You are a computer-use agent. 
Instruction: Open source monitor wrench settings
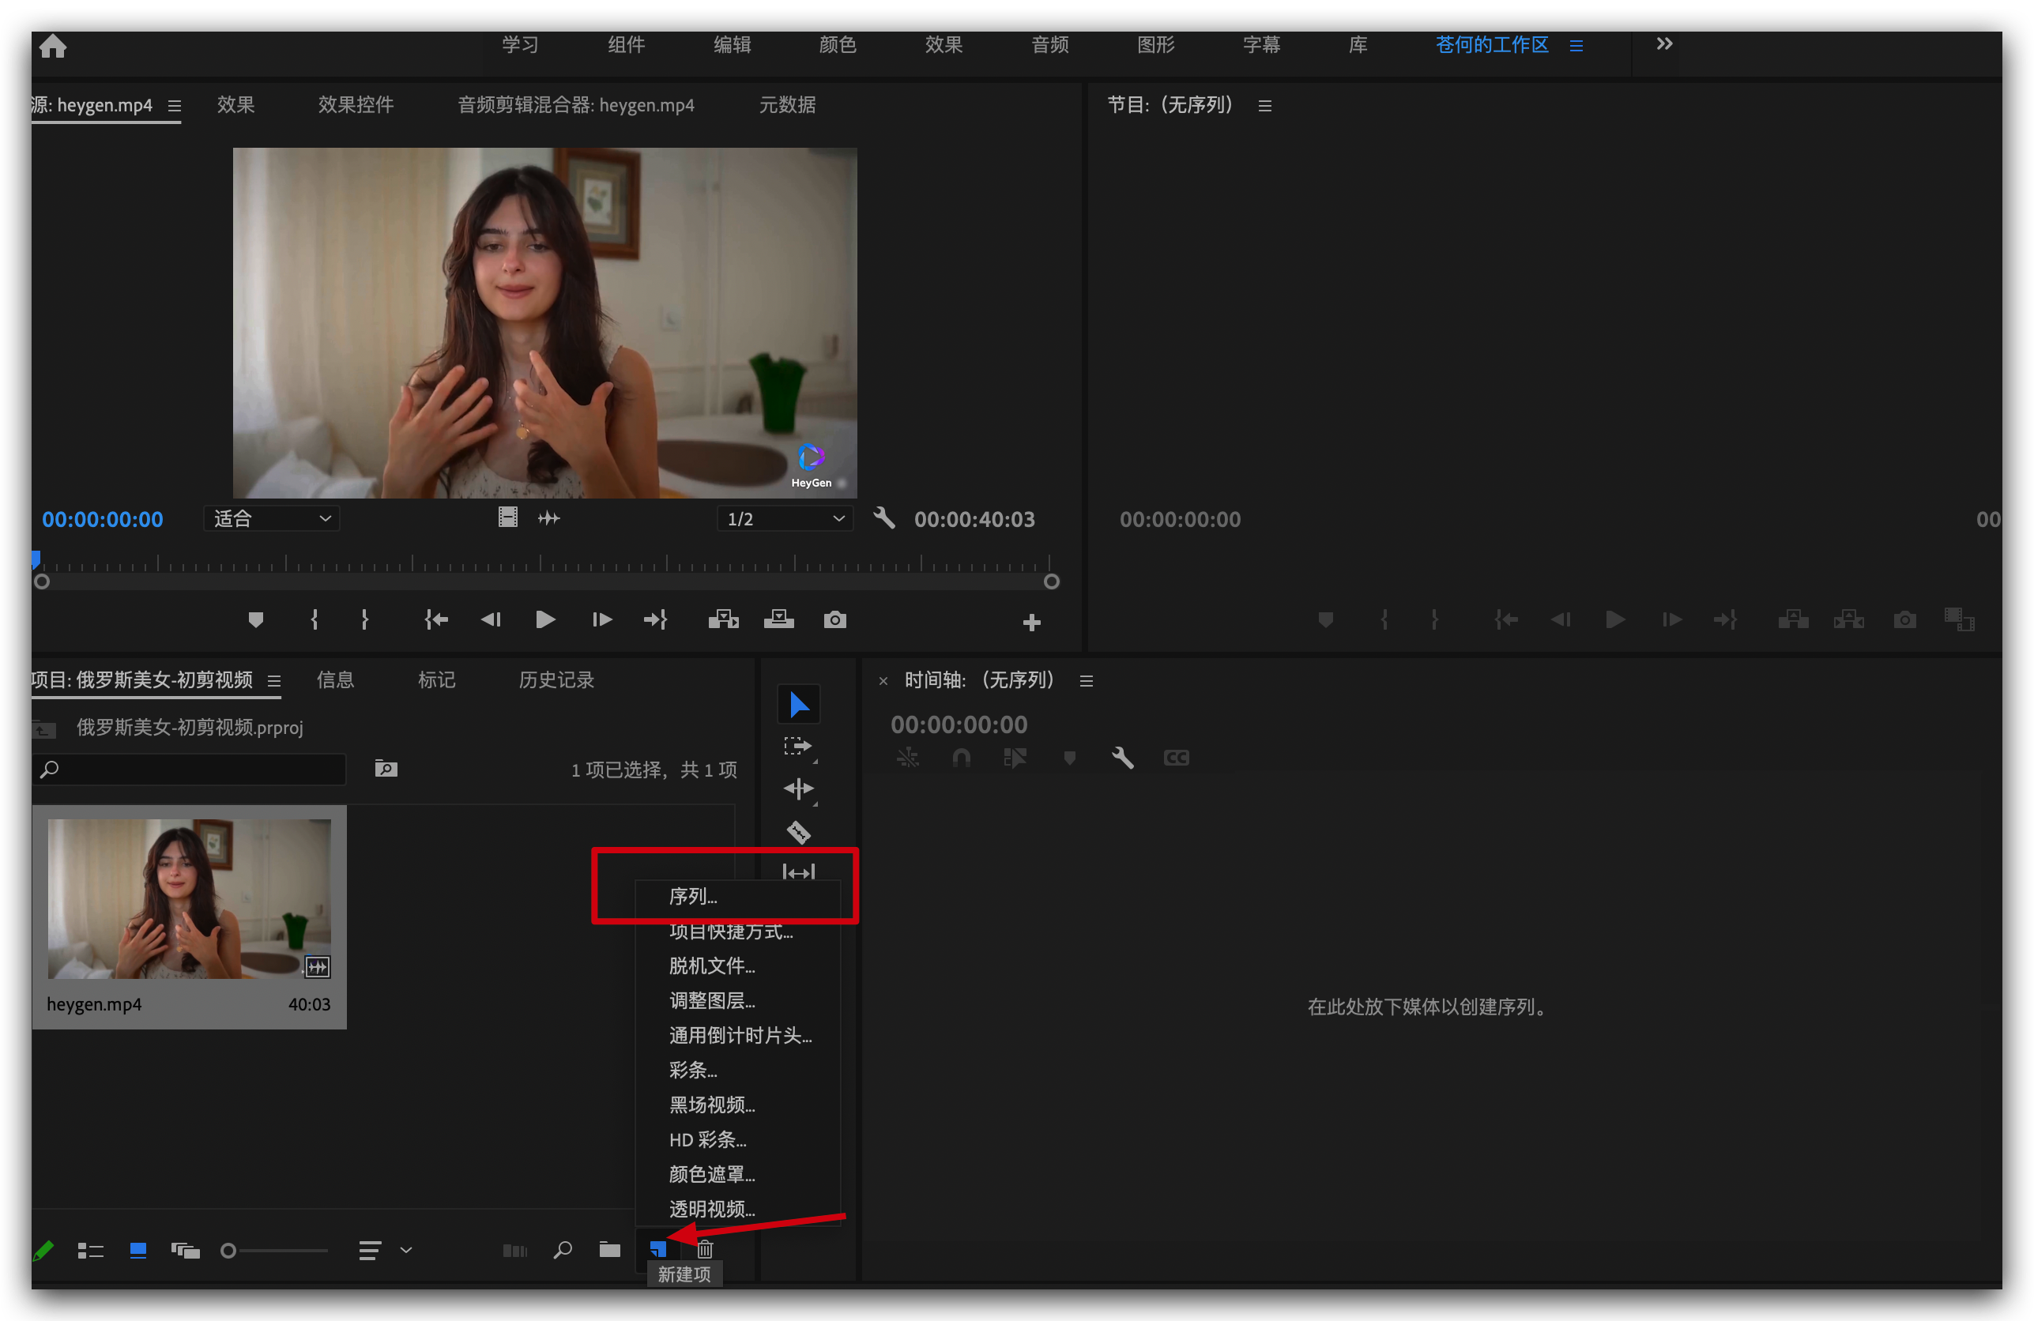(883, 517)
